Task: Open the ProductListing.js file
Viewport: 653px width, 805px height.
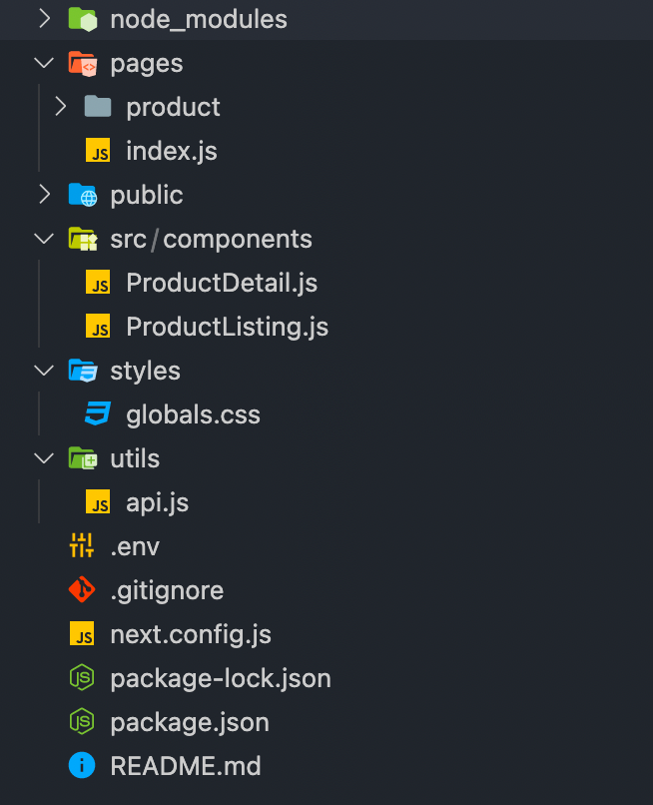Action: (x=228, y=326)
